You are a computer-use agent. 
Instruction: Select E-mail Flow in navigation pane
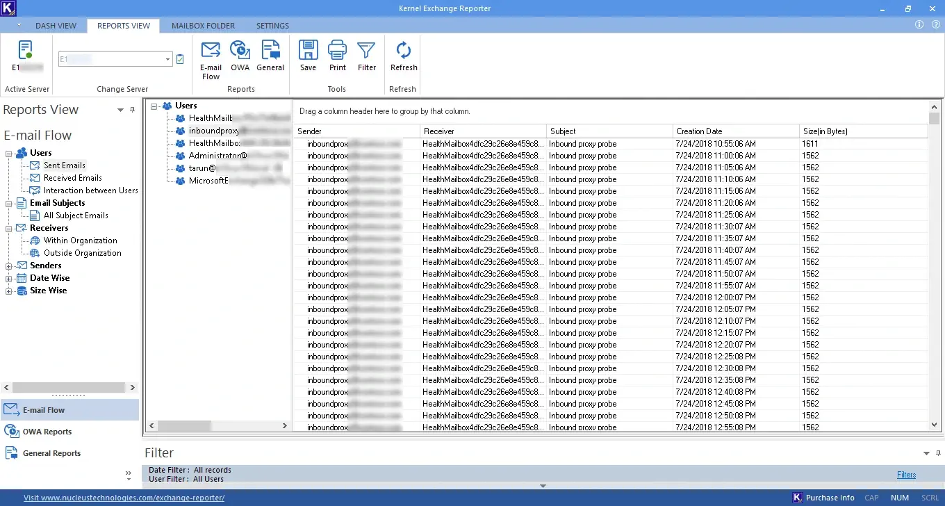[x=69, y=410]
